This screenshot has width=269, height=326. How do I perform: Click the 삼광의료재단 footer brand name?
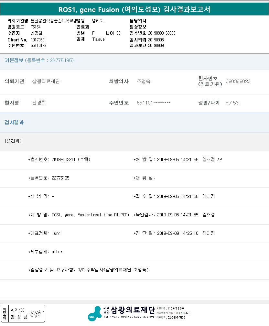[x=133, y=310]
